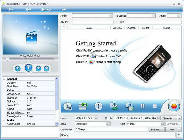
Task: Open the Help menu
Action: (x=64, y=10)
